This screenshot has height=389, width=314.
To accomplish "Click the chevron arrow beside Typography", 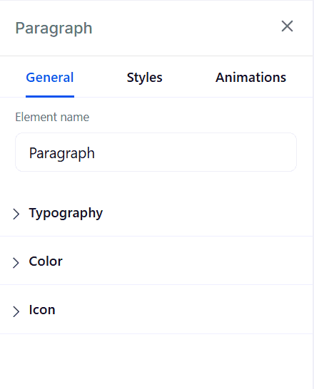I will (x=16, y=214).
